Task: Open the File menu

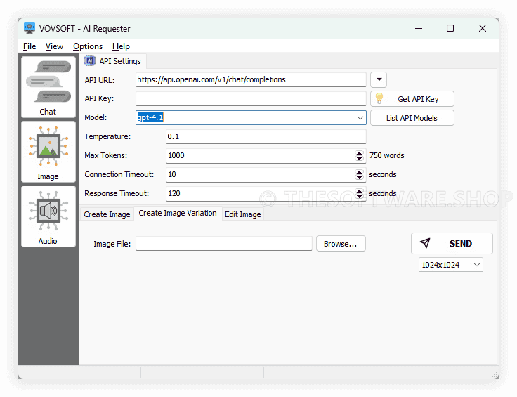Action: 30,46
